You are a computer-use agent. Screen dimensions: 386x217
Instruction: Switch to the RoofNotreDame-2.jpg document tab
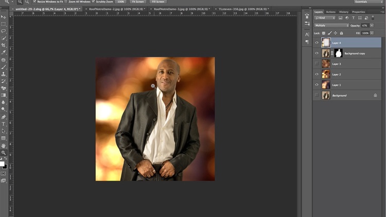click(117, 9)
